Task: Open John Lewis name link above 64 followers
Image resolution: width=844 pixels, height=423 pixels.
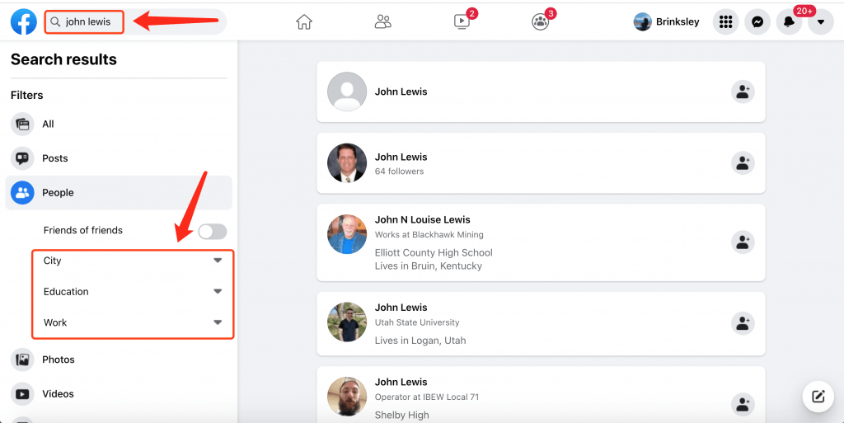Action: 401,157
